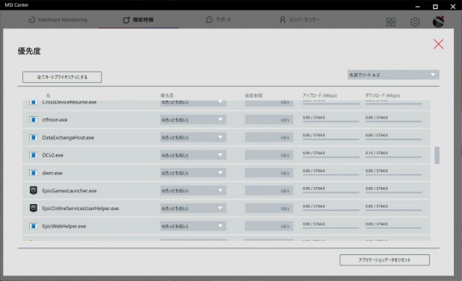Image resolution: width=462 pixels, height=281 pixels.
Task: Select the EpicGamesLauncher.exe process name
Action: [69, 191]
